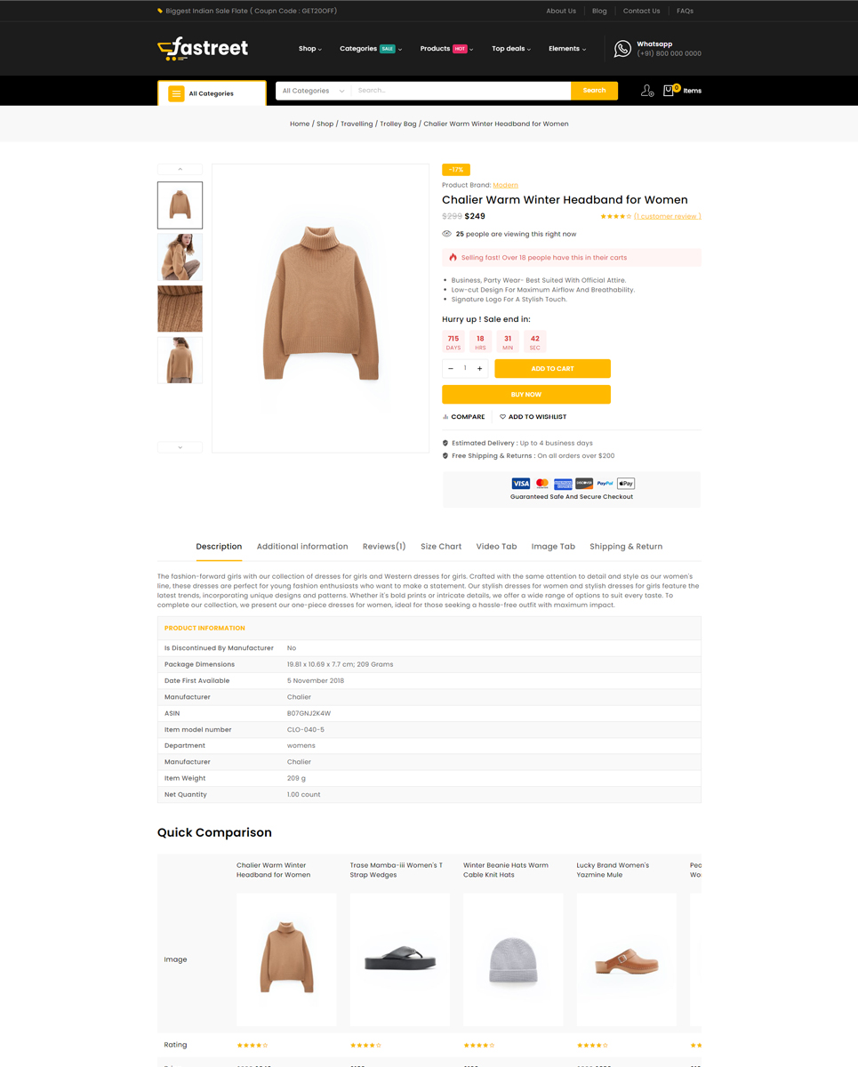Viewport: 858px width, 1067px height.
Task: Show the next thumbnails with down arrow
Action: pyautogui.click(x=180, y=447)
